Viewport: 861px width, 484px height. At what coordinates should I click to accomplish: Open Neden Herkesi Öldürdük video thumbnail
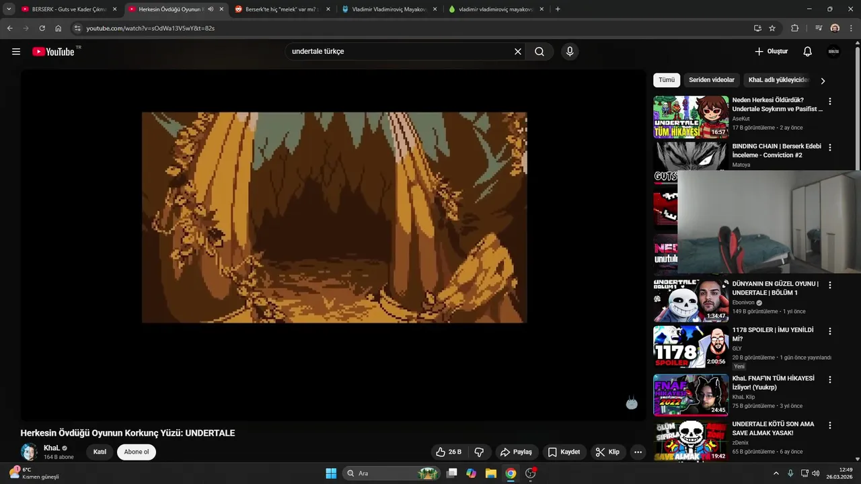(691, 117)
